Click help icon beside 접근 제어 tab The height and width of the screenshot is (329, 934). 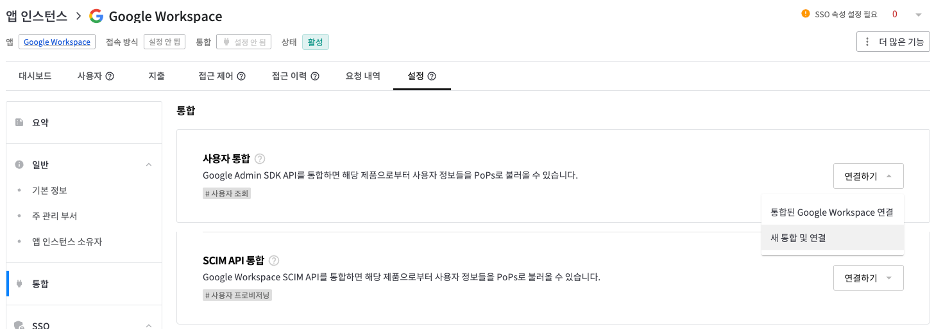pos(241,76)
